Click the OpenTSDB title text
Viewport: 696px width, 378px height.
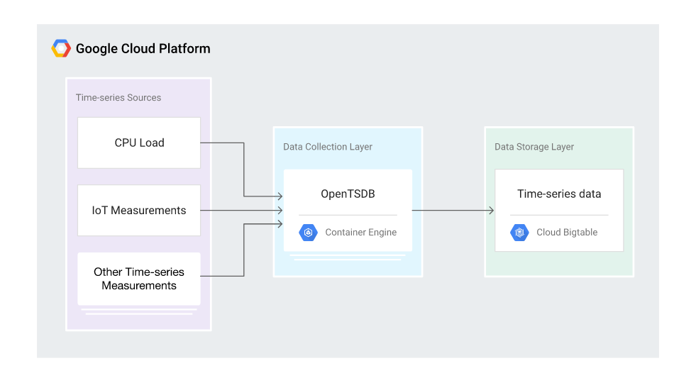pyautogui.click(x=348, y=194)
